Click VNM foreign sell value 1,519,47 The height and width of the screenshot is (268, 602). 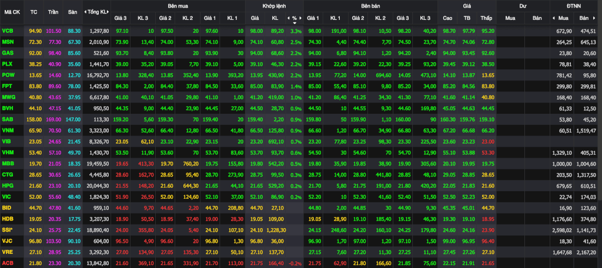click(586, 130)
